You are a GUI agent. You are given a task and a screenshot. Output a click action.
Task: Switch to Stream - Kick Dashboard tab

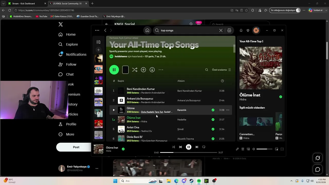point(27,4)
